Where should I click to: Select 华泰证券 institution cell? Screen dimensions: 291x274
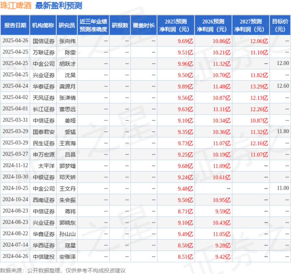pyautogui.click(x=44, y=87)
